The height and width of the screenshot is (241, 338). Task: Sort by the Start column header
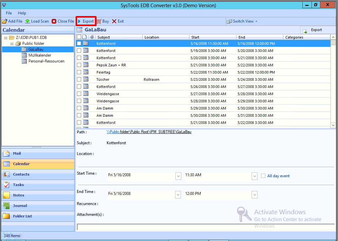pos(213,37)
